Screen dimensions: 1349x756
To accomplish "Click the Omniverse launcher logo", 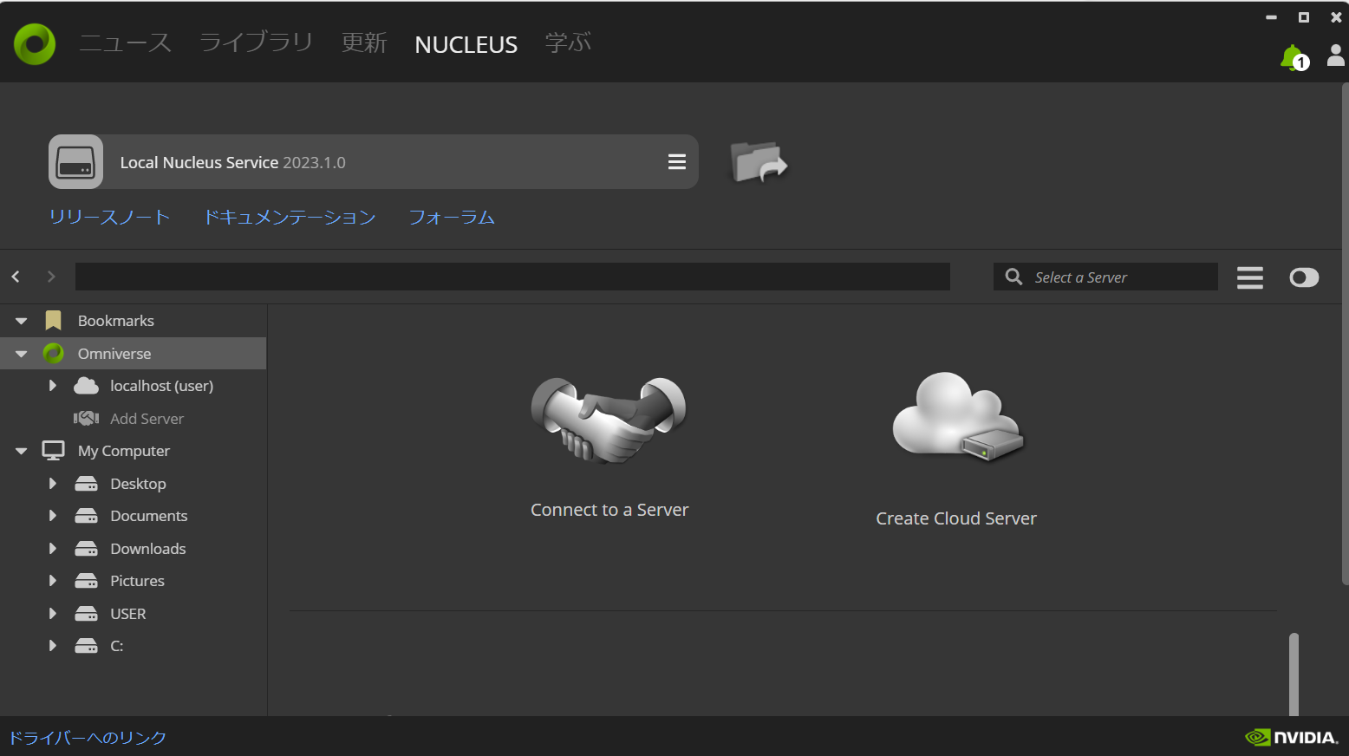I will pos(35,43).
